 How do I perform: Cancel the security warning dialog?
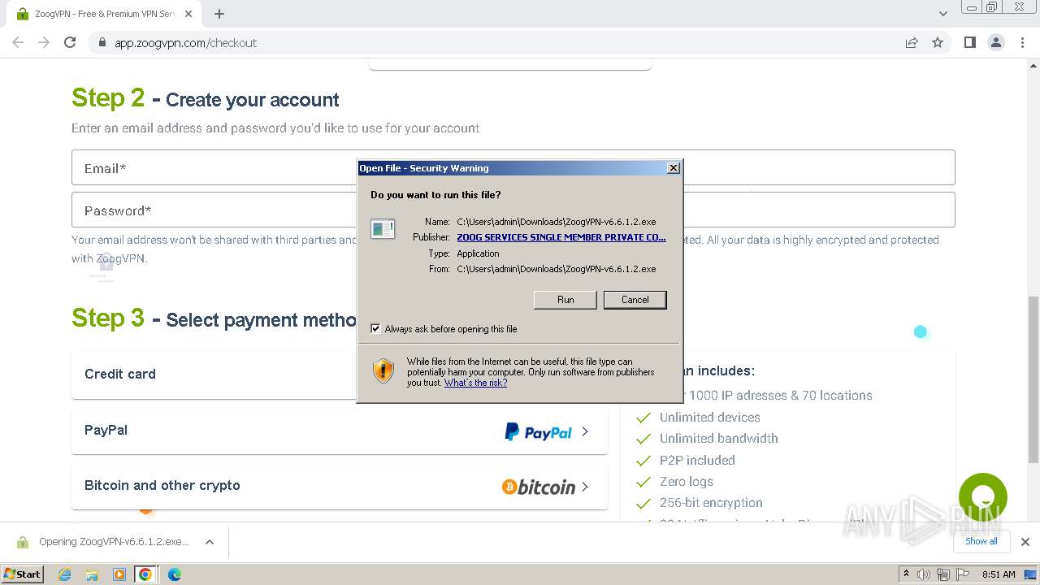pos(635,300)
